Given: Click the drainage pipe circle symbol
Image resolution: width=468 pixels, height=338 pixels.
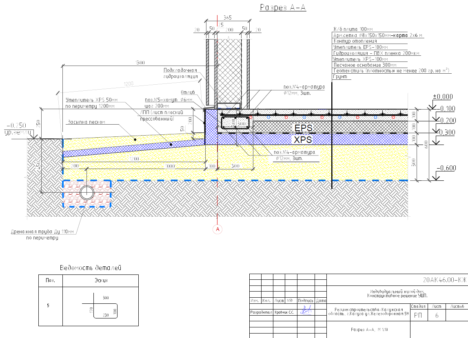Looking at the screenshot, I should [87, 193].
